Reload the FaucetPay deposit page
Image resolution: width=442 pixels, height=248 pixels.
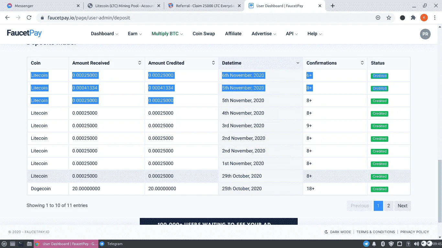29,18
